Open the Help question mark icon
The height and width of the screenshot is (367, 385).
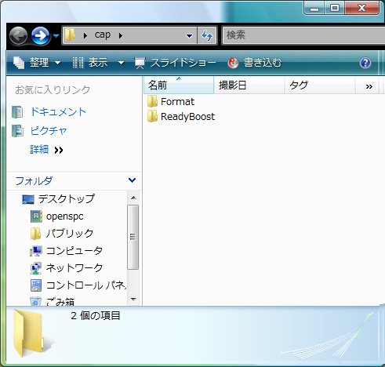365,63
